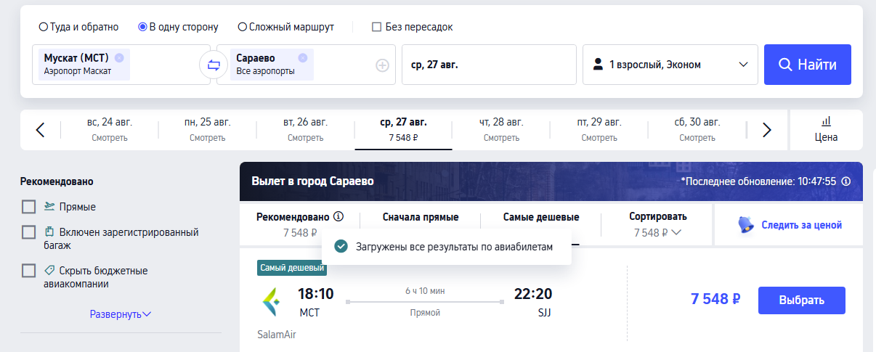This screenshot has width=876, height=352.
Task: Check the Прямые filter
Action: (28, 207)
